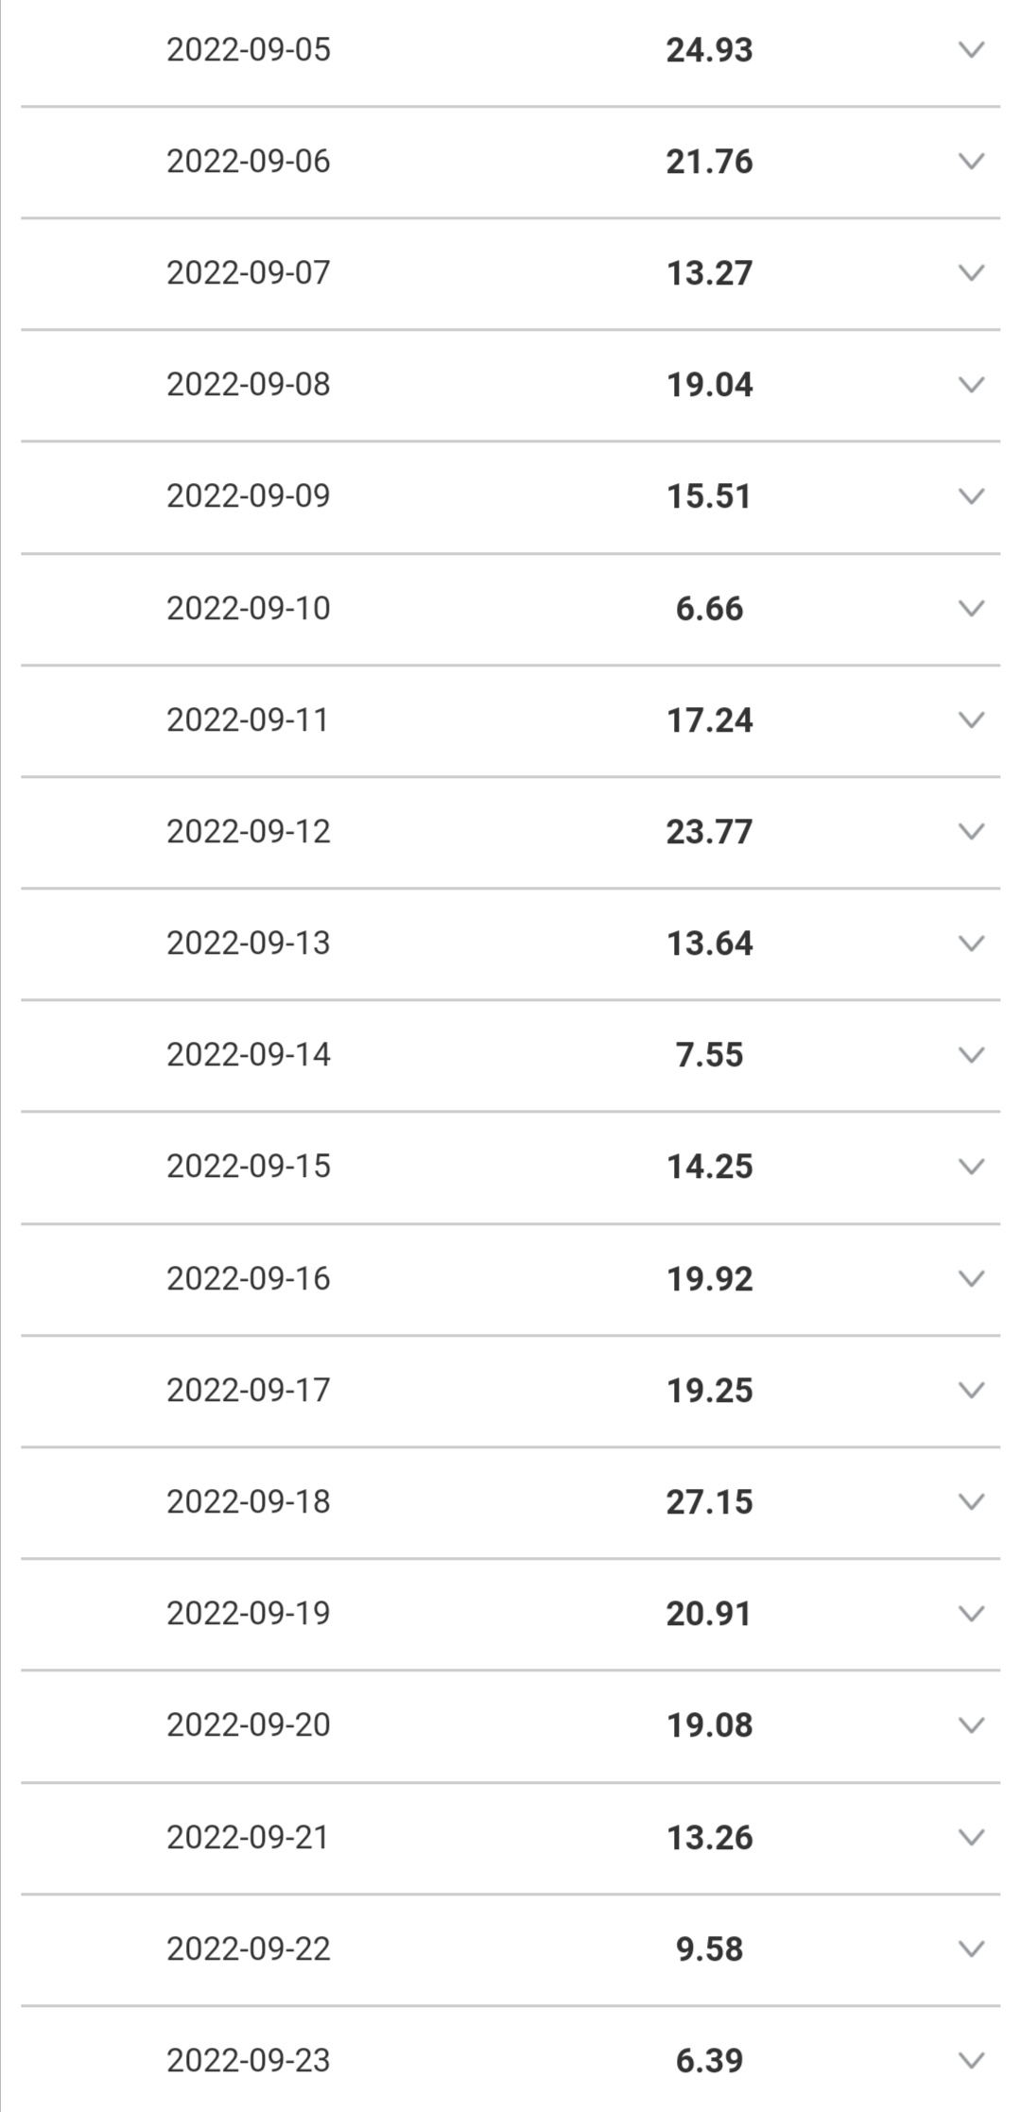
Task: Expand the 2022-09-14 row chevron
Action: 971,1055
